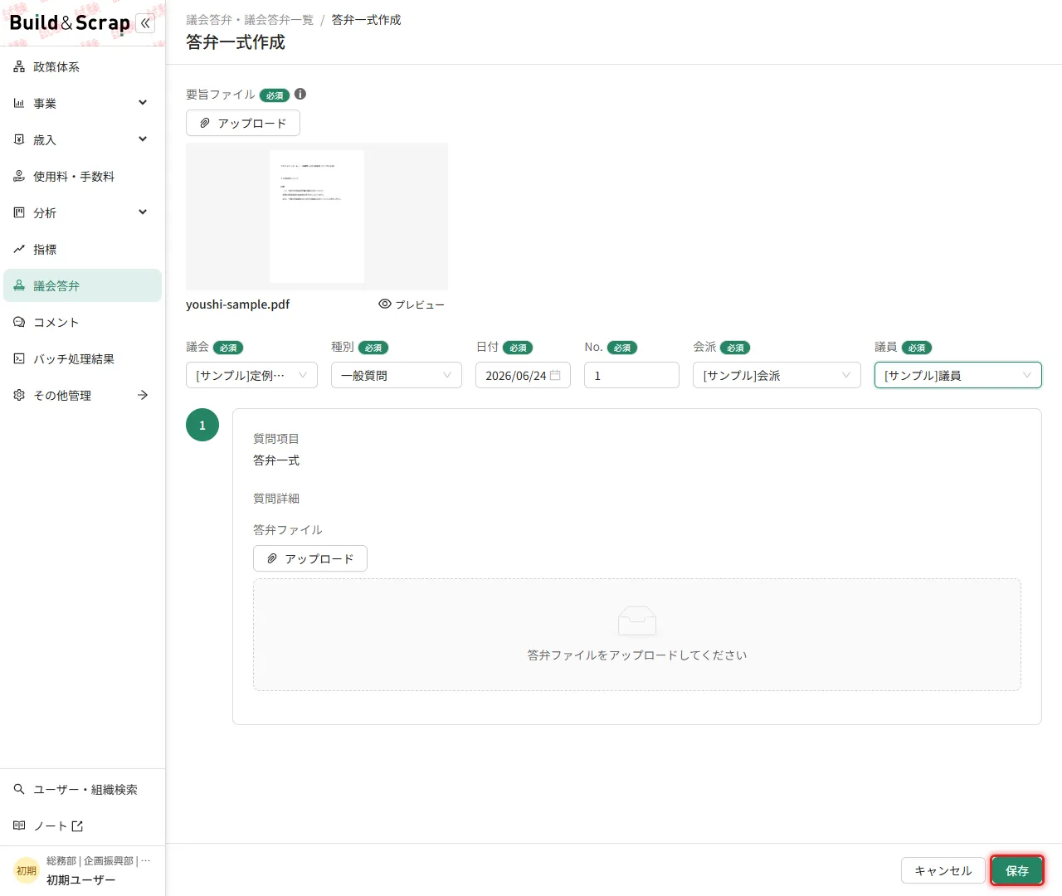
Task: Click the Build&Scrap logo
Action: 70,23
